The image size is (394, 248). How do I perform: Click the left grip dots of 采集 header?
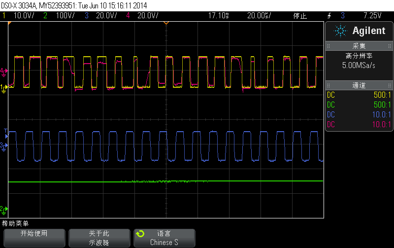click(328, 46)
